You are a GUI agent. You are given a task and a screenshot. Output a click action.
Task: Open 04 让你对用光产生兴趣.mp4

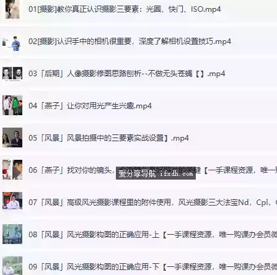90,106
